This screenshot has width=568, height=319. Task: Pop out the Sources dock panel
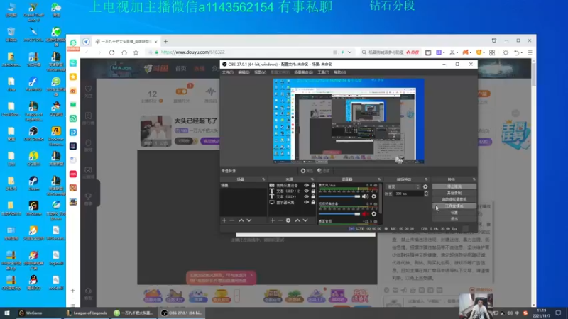point(312,179)
